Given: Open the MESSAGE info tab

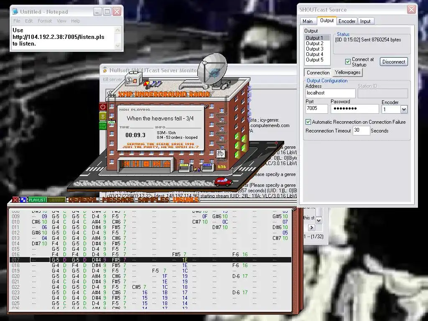Looking at the screenshot, I should pos(118,200).
